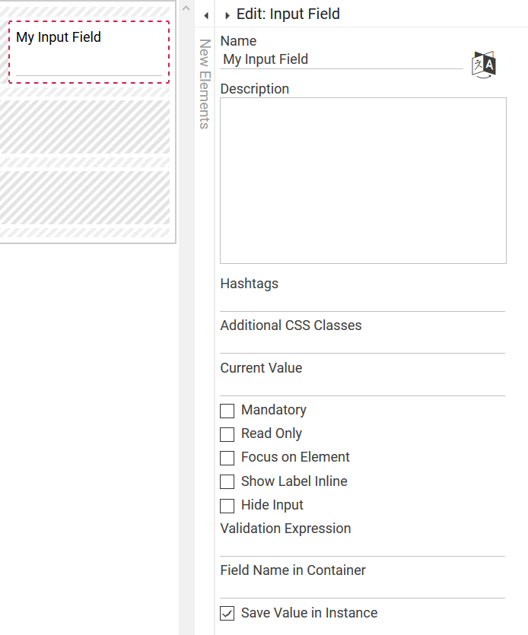Check the Focus on Element option

point(227,458)
